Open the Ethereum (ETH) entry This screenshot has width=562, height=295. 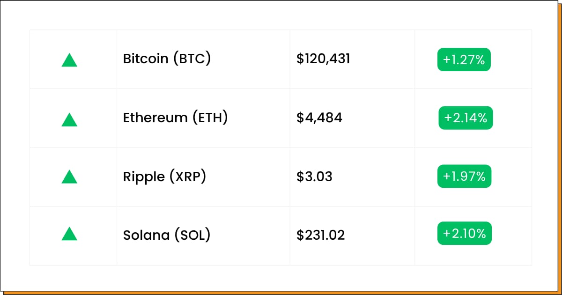click(175, 118)
